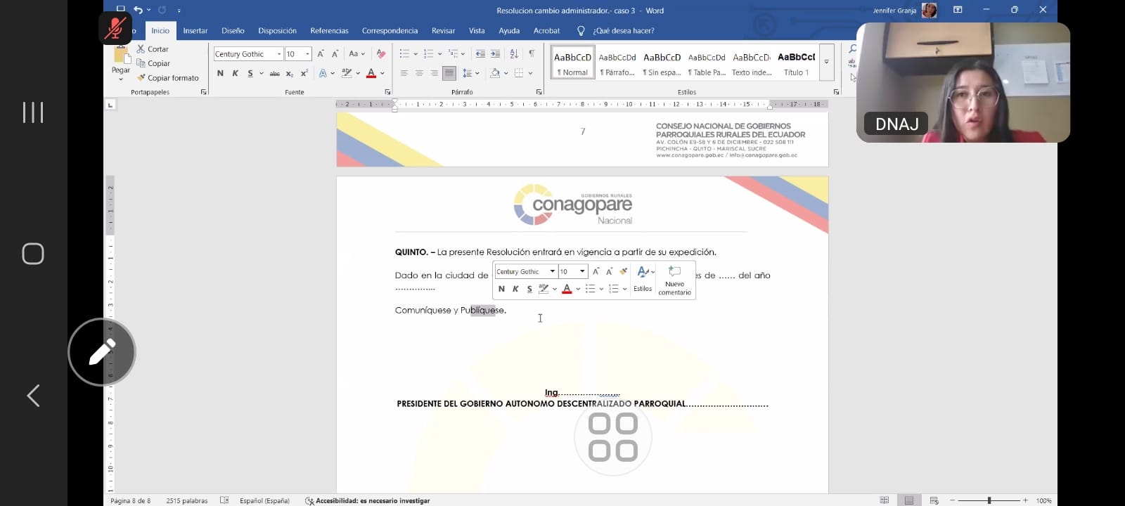Sort text with the A-Z icon

(x=514, y=54)
